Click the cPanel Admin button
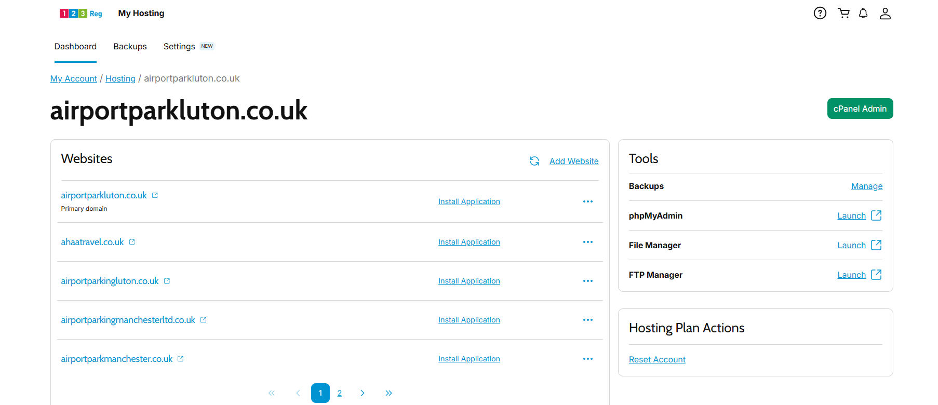The height and width of the screenshot is (405, 938). pyautogui.click(x=860, y=109)
